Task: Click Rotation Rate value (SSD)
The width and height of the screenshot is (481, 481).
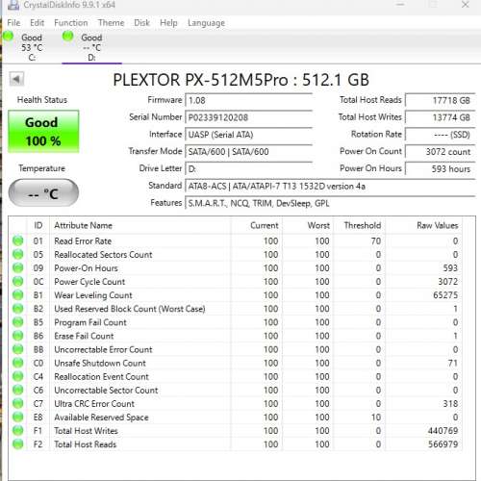Action: pyautogui.click(x=440, y=135)
